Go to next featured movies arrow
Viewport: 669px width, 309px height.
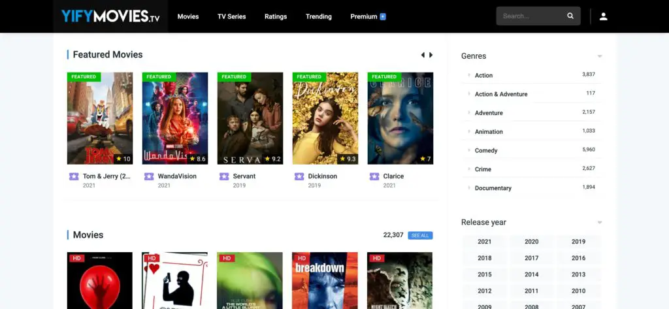[x=431, y=55]
